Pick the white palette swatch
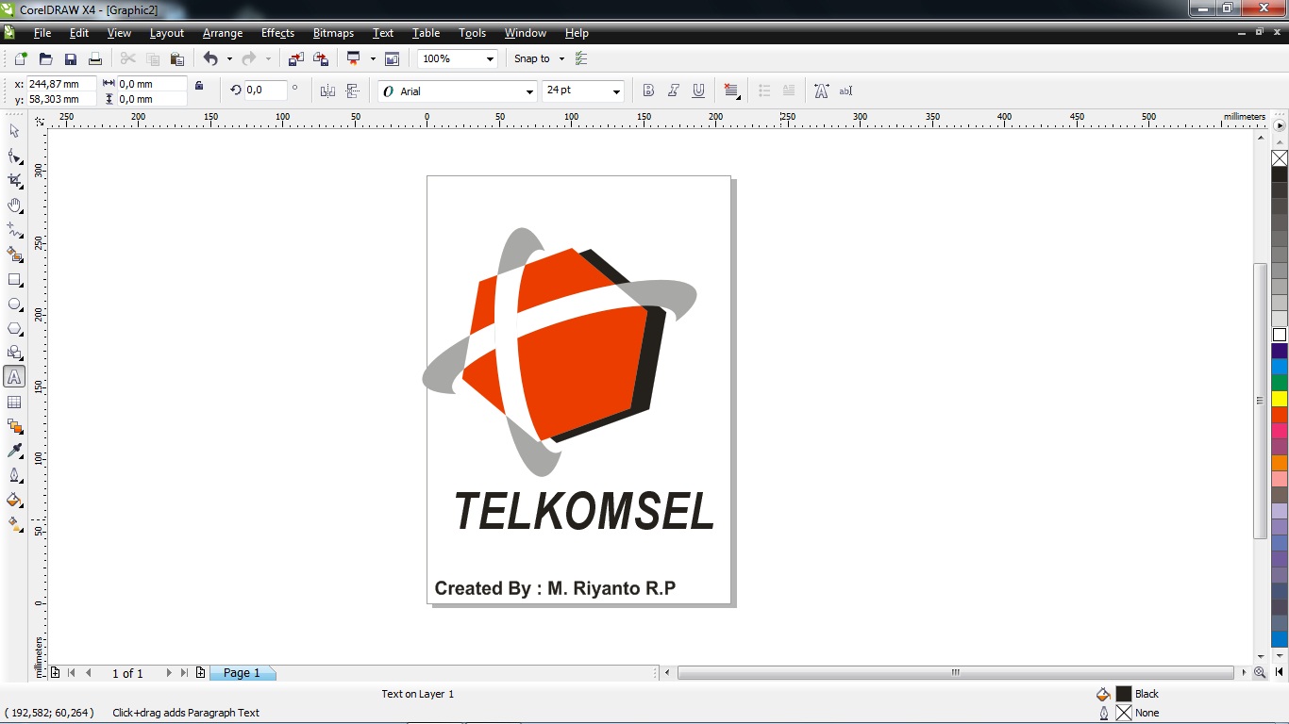The image size is (1289, 724). coord(1280,335)
